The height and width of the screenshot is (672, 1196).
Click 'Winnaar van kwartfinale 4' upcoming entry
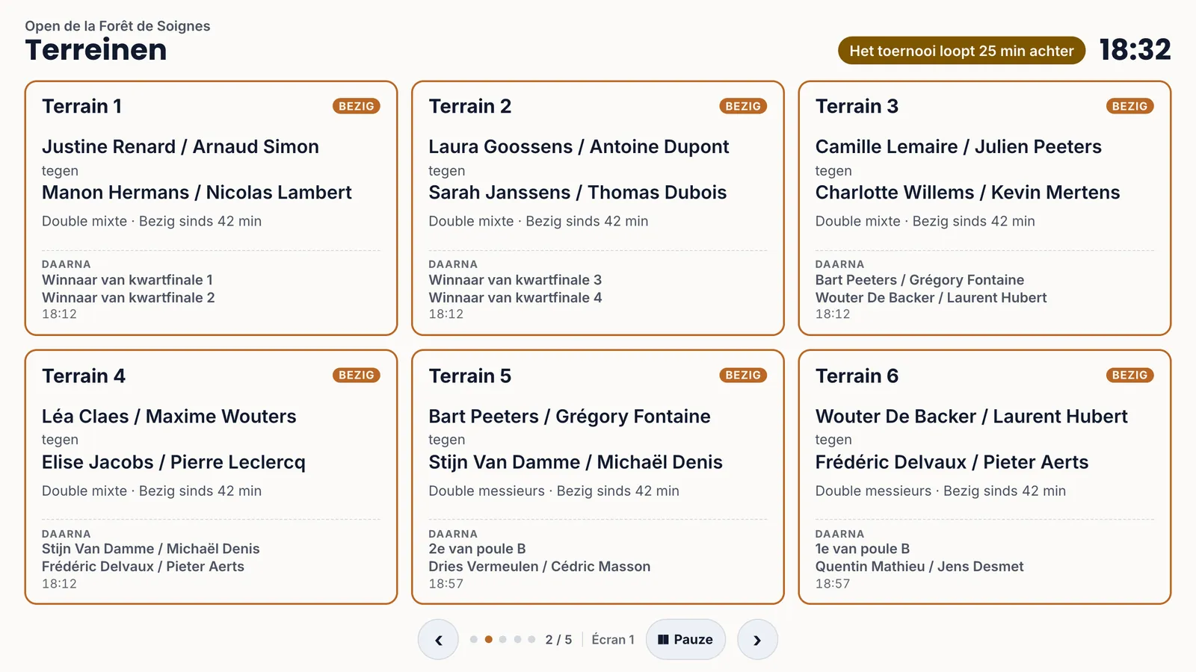(515, 297)
